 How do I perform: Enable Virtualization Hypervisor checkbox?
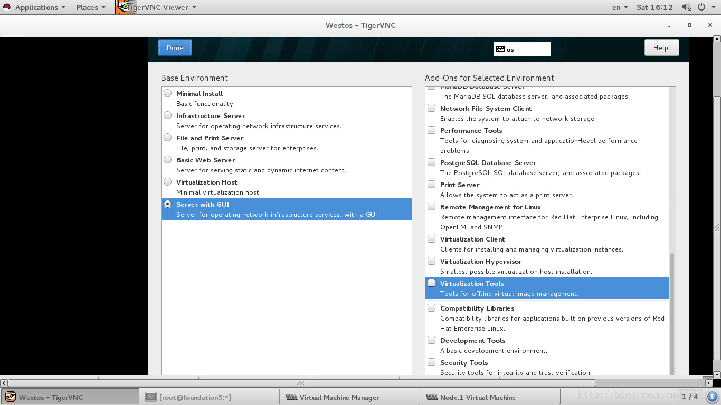pos(431,261)
